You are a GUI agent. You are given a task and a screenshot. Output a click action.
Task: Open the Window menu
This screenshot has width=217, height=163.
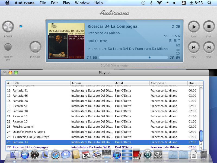[x=82, y=3]
